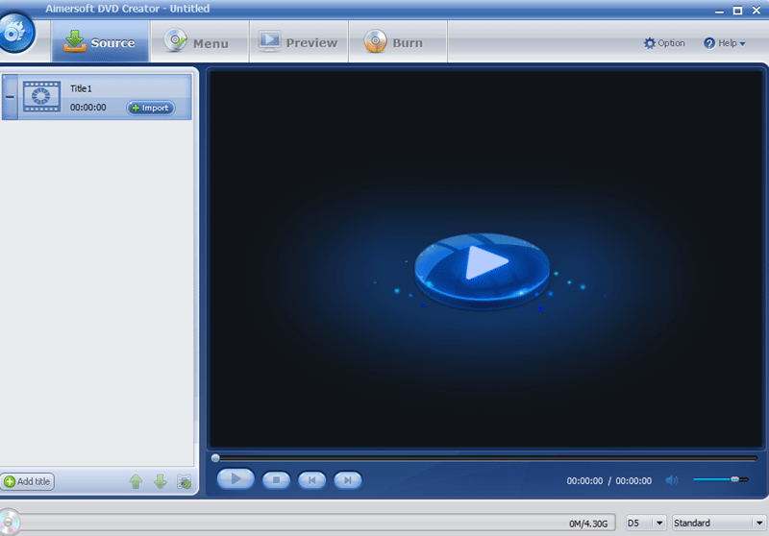This screenshot has height=536, width=769.
Task: Click the 0M/4.30G capacity readout
Action: [588, 524]
